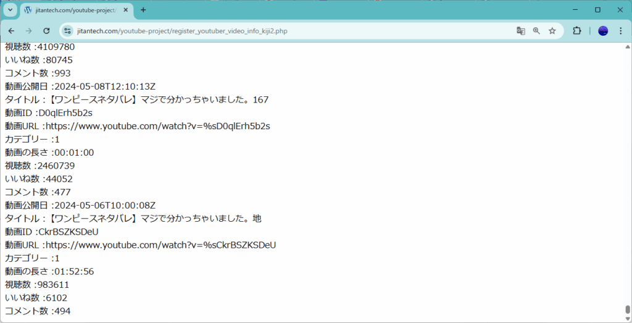Image resolution: width=632 pixels, height=323 pixels.
Task: Click the scrollbar up arrow
Action: [628, 46]
